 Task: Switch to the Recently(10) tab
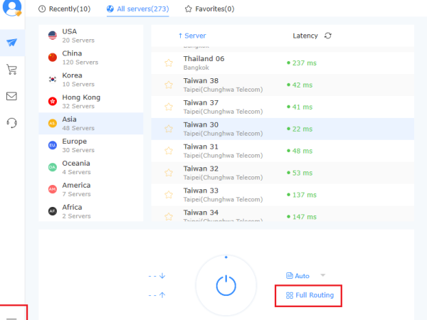(x=65, y=9)
